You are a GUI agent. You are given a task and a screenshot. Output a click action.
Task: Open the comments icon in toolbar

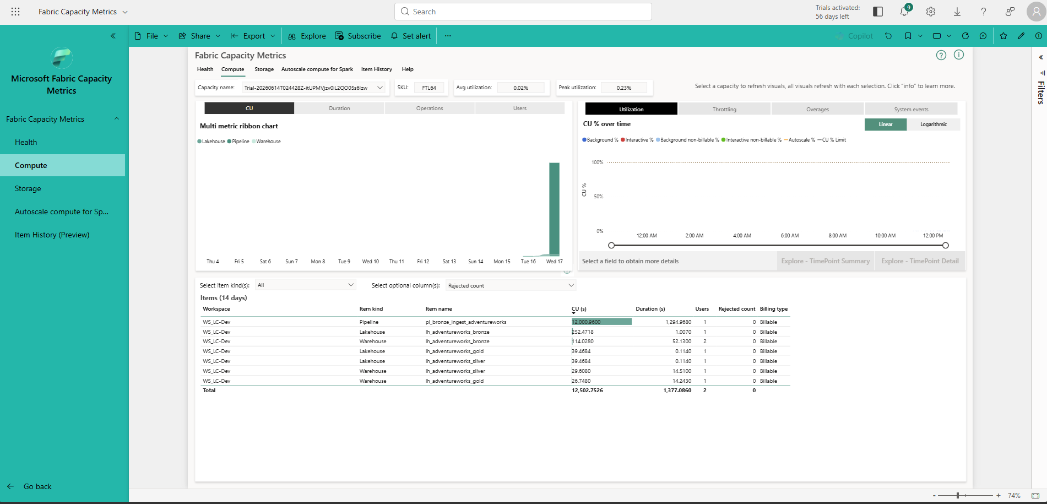[x=983, y=36]
